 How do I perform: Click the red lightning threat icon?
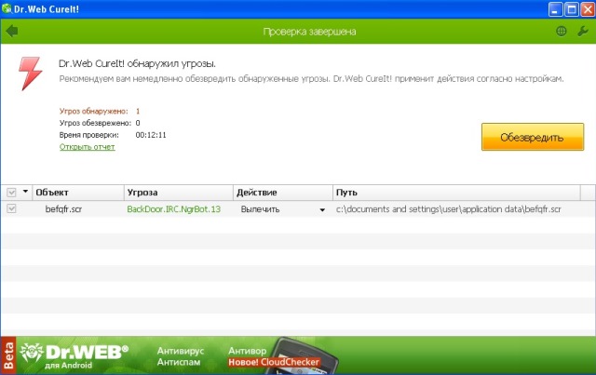click(30, 74)
